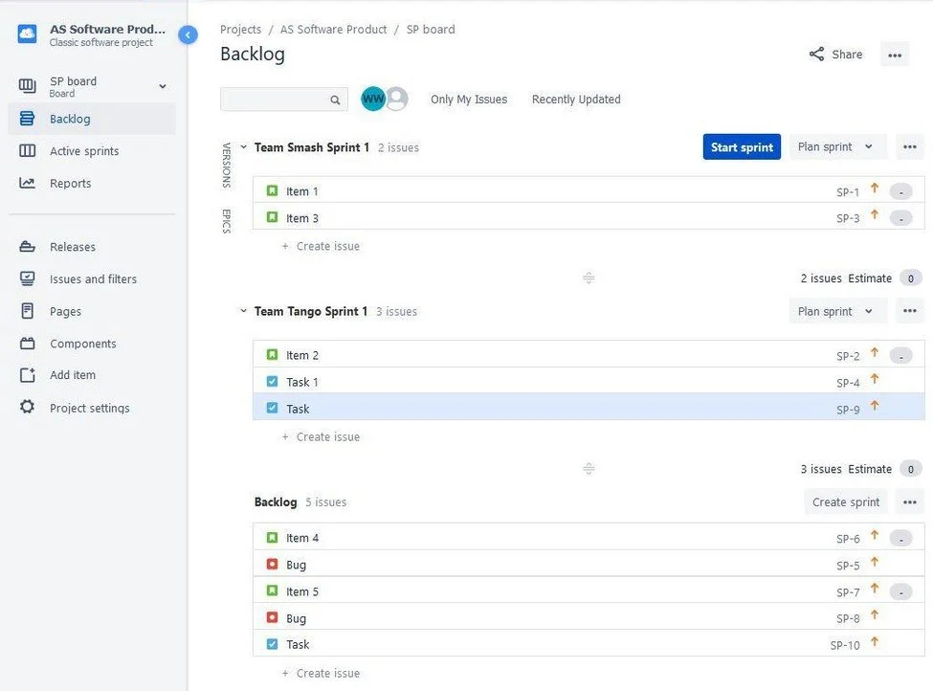The image size is (933, 691).
Task: Click the estimate badge of SP-2
Action: [900, 356]
